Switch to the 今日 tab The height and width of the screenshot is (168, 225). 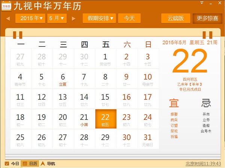[12, 164]
